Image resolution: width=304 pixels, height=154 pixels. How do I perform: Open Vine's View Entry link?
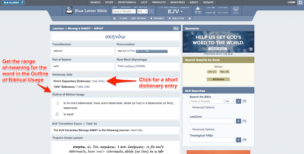98,81
